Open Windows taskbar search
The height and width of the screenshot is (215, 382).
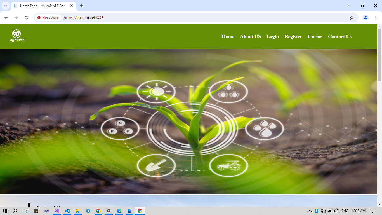[x=15, y=211]
